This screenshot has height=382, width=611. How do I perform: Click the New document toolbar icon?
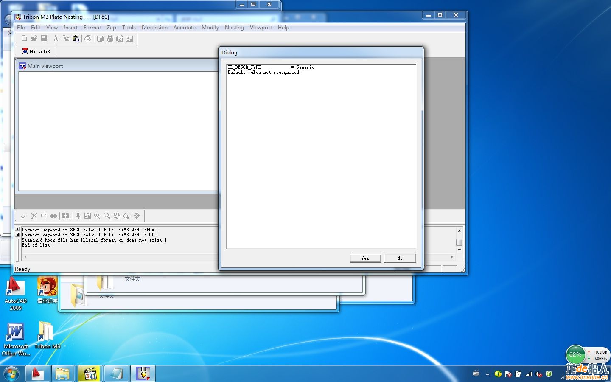tap(24, 38)
